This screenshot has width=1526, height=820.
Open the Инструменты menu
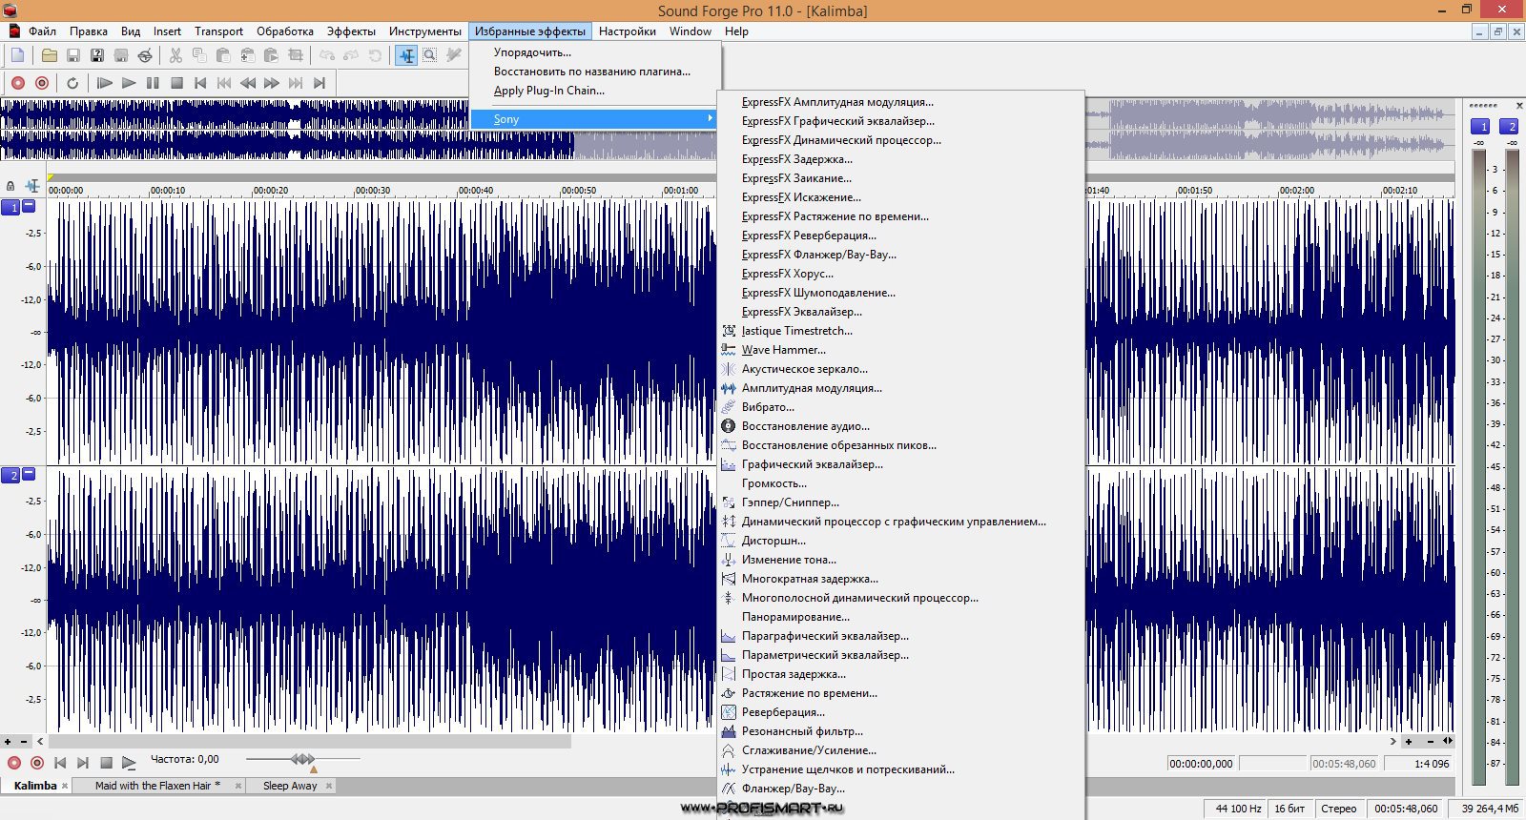(x=424, y=31)
